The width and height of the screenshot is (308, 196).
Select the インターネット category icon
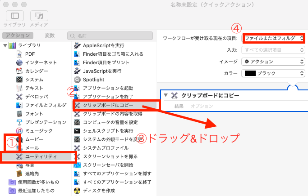(x=19, y=62)
